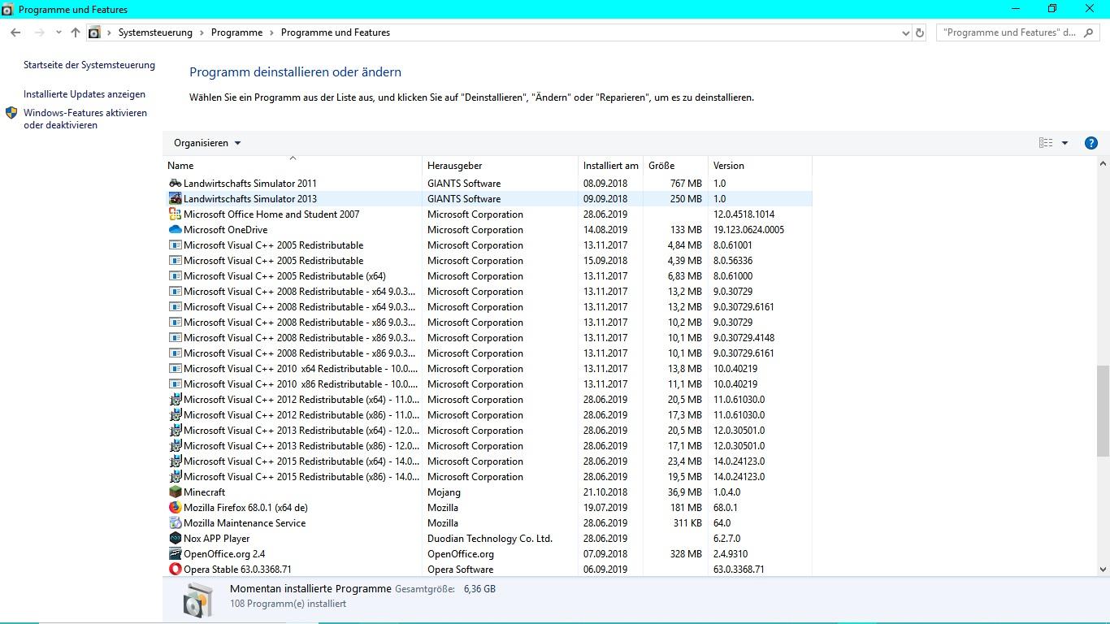Open the recent locations dropdown arrow
The image size is (1110, 624).
[x=59, y=32]
